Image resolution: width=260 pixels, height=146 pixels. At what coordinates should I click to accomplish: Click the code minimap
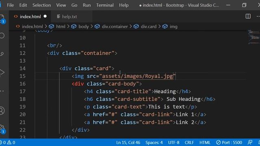coord(253,37)
